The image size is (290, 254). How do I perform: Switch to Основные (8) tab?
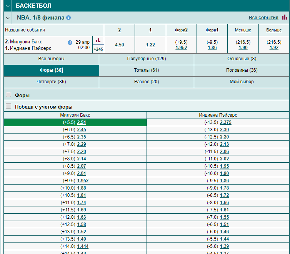click(242, 59)
